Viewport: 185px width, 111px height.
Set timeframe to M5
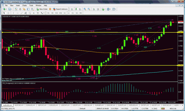point(52,13)
